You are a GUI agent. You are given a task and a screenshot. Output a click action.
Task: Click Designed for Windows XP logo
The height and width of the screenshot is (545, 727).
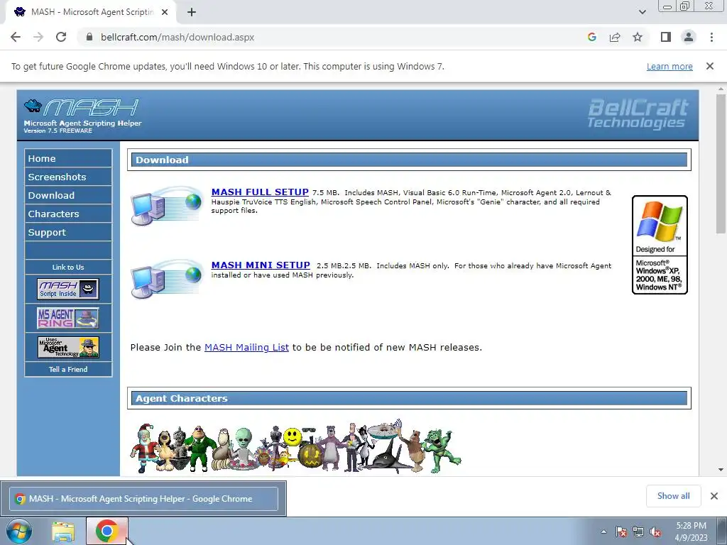click(x=660, y=245)
